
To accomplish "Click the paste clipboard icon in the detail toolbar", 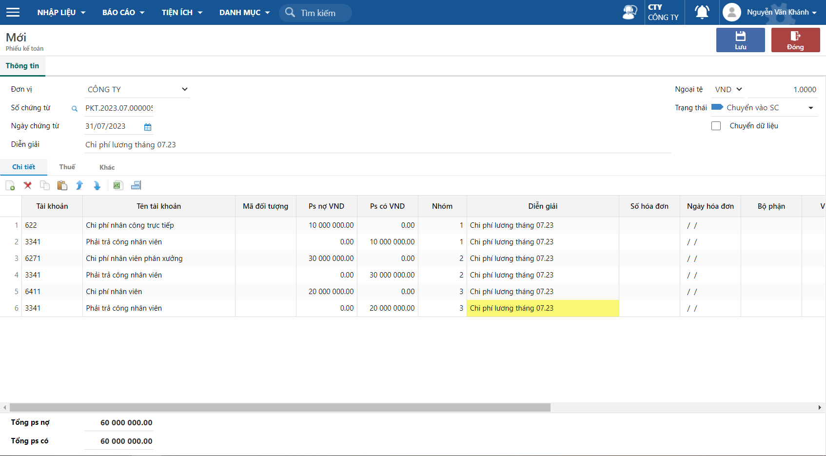I will (x=62, y=185).
